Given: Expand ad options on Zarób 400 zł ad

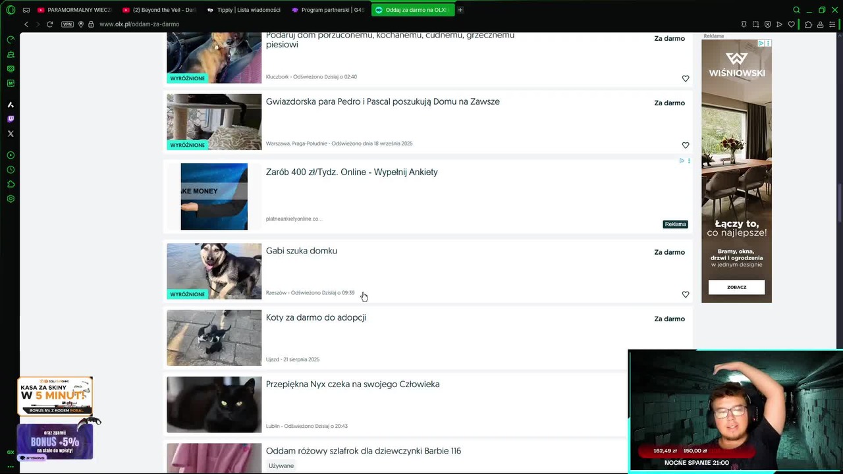Looking at the screenshot, I should (x=689, y=161).
